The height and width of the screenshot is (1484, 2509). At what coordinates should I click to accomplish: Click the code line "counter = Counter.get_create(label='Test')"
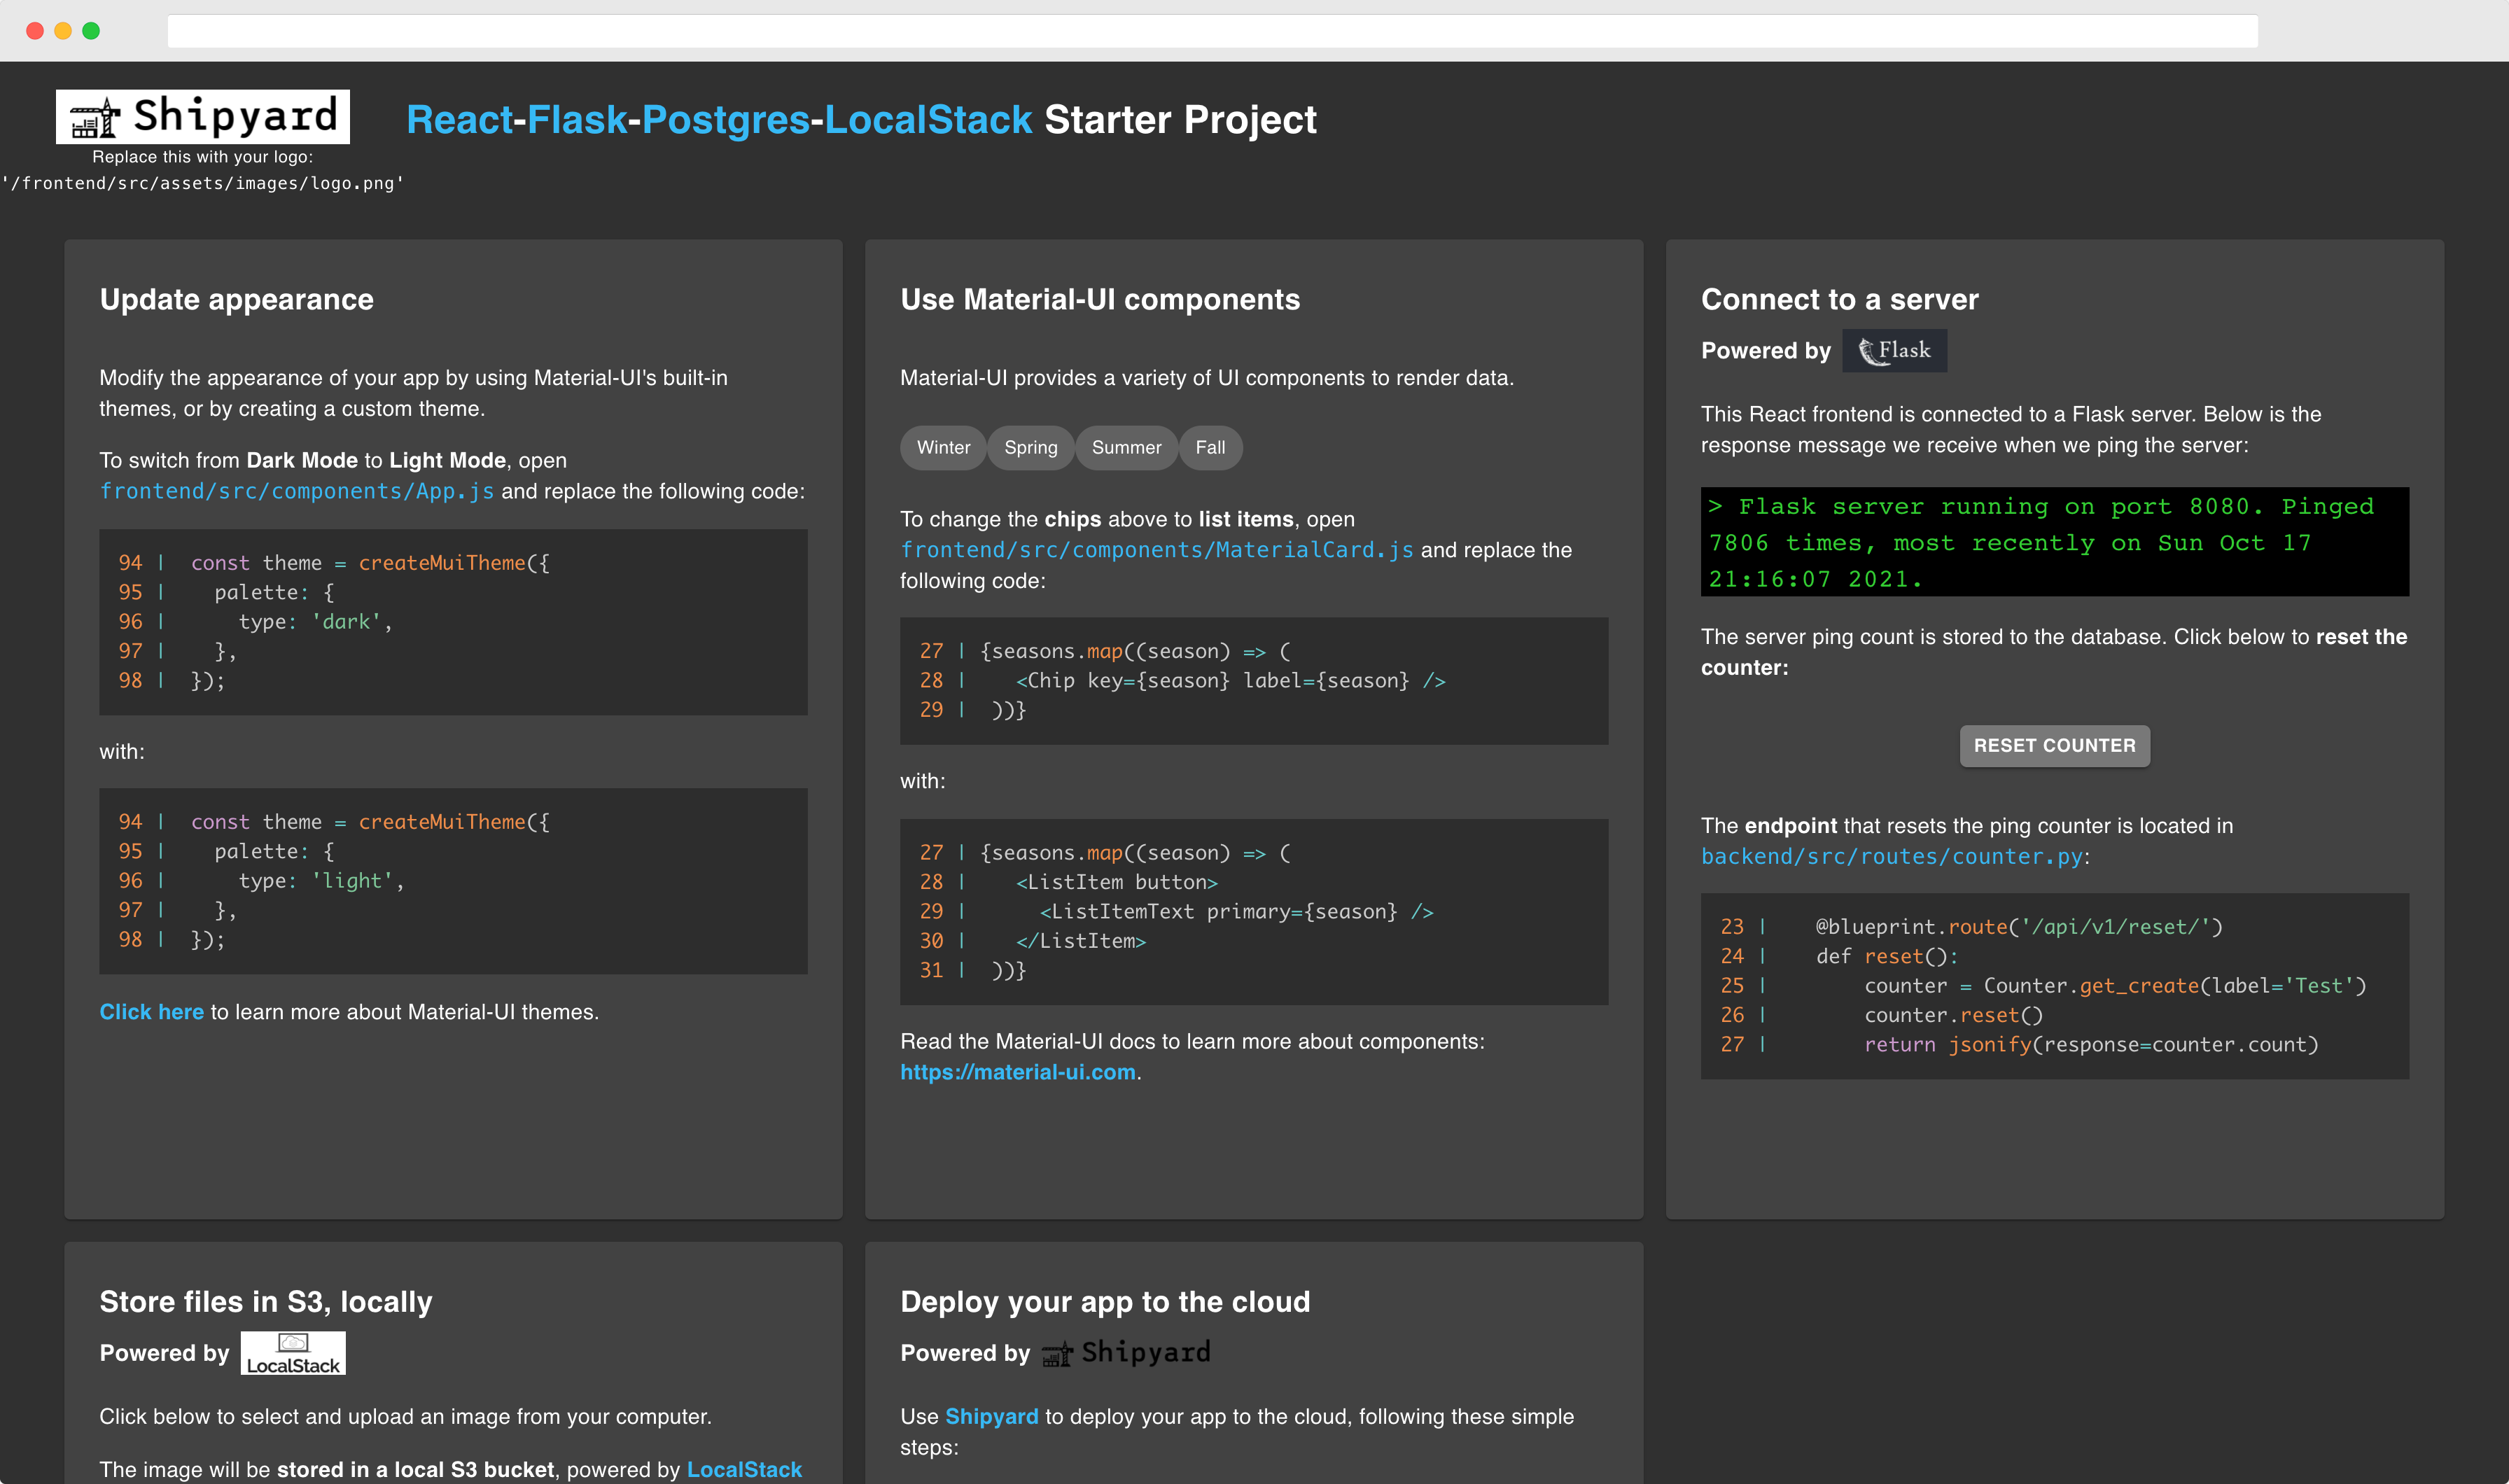pyautogui.click(x=2116, y=986)
